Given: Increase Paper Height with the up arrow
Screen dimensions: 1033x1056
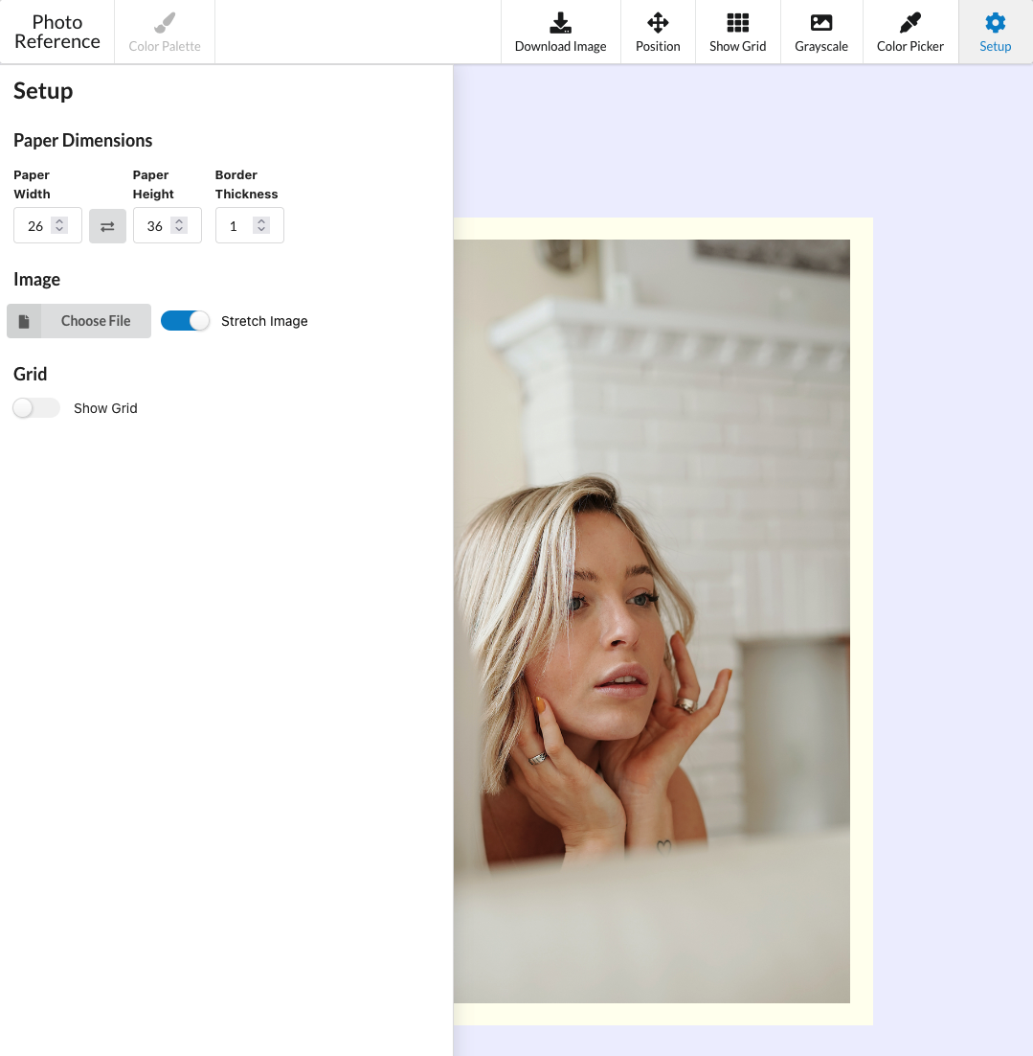Looking at the screenshot, I should coord(179,221).
